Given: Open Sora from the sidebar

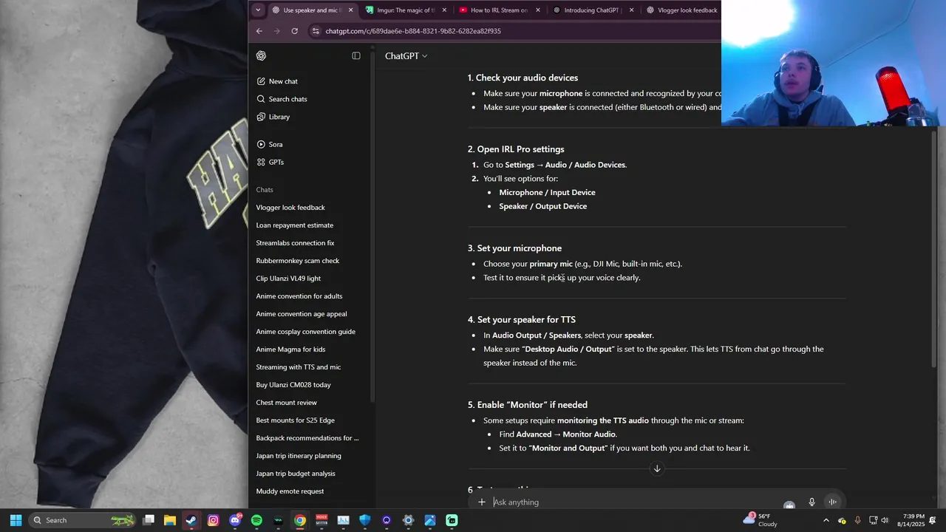Looking at the screenshot, I should coord(270,144).
